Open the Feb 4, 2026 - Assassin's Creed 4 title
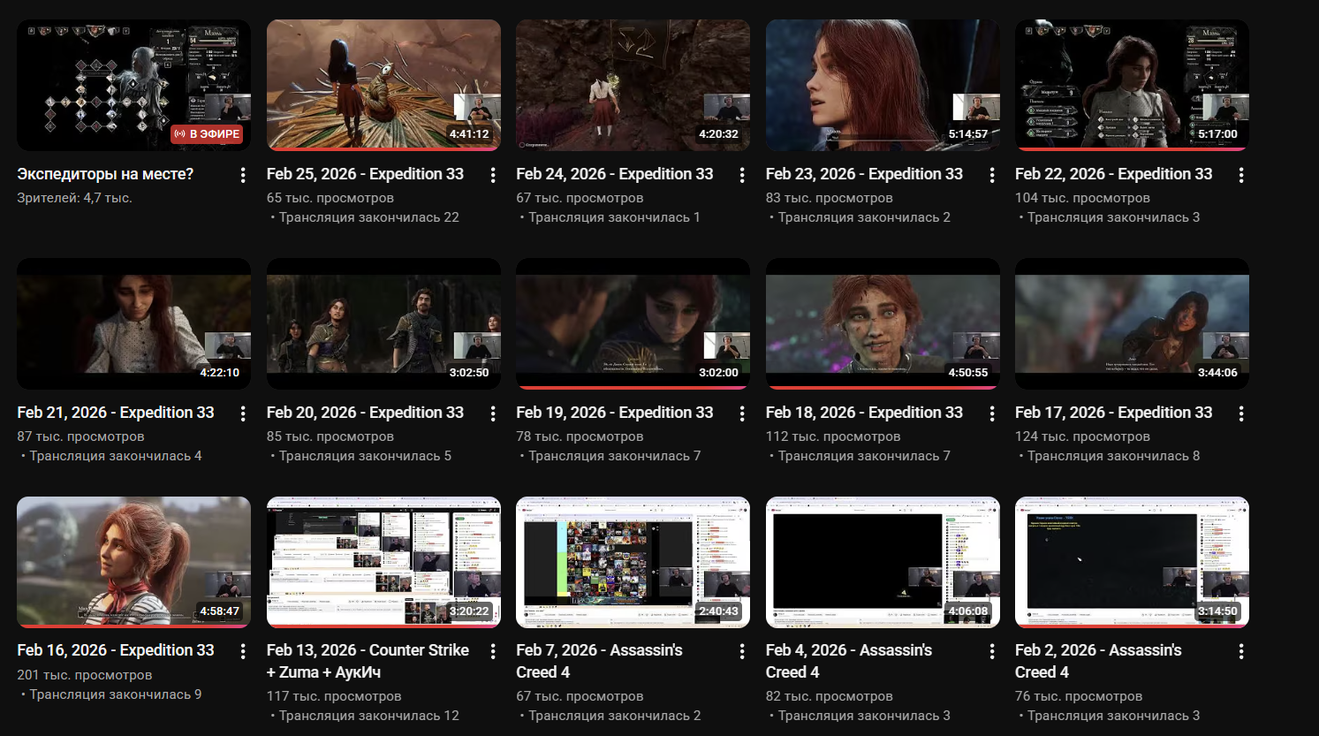The image size is (1319, 736). point(848,661)
